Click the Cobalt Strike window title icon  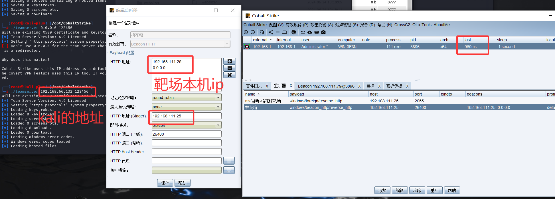[x=248, y=16]
